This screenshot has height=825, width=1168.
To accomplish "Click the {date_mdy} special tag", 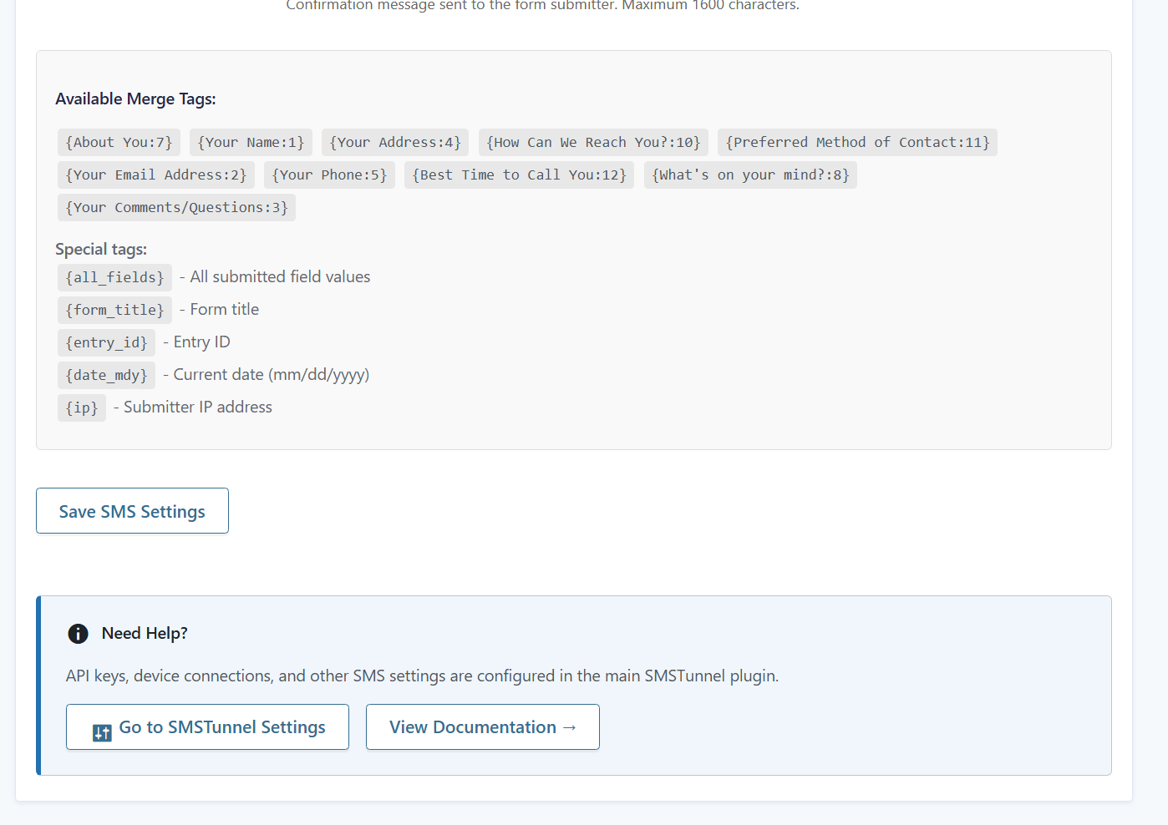I will (x=106, y=375).
